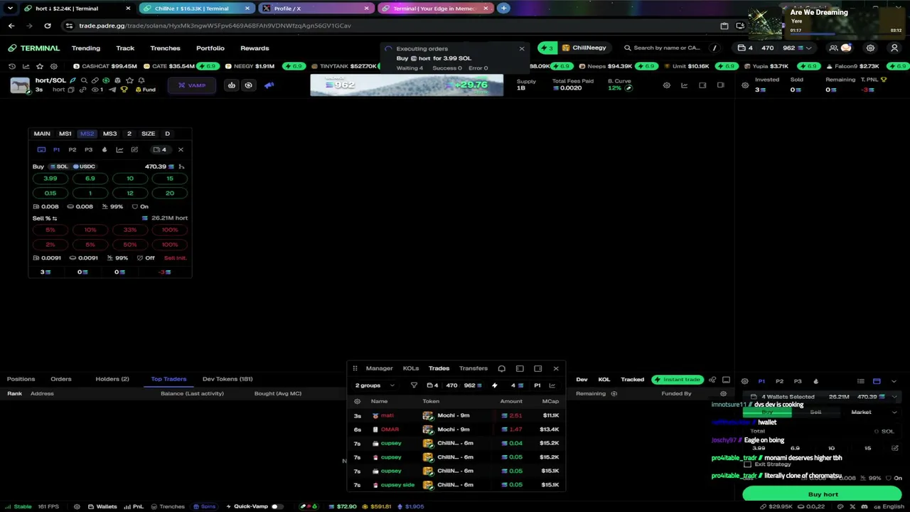Open the Trenches page
The image size is (910, 512).
pyautogui.click(x=165, y=48)
